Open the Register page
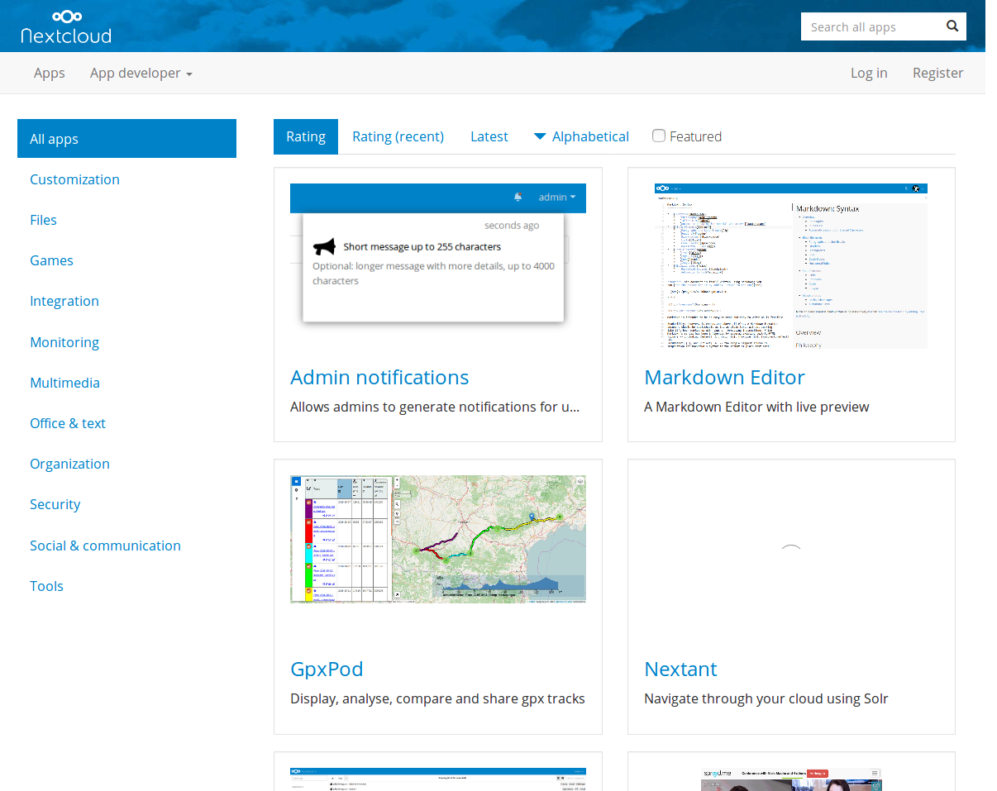Image resolution: width=997 pixels, height=791 pixels. (937, 73)
